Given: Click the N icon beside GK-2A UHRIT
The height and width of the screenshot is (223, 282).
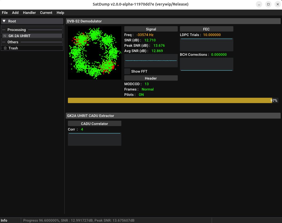Looking at the screenshot, I should (x=5, y=36).
